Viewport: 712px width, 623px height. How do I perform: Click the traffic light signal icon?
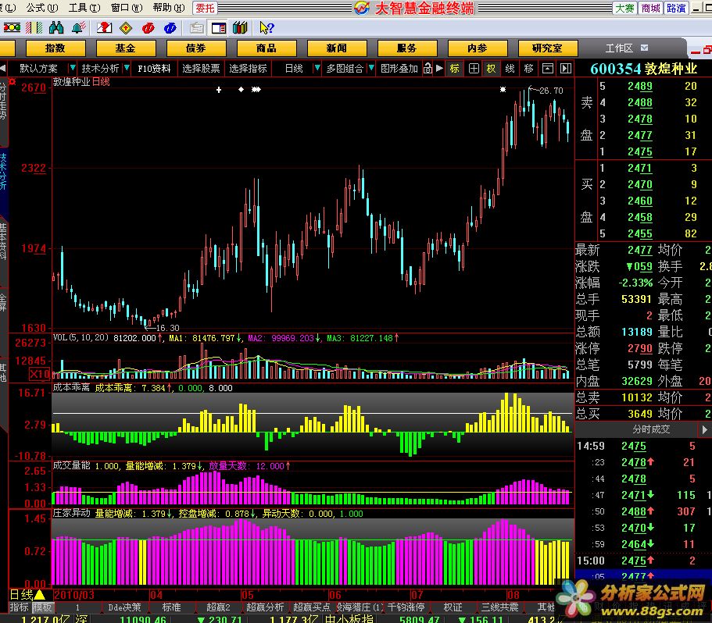(x=12, y=28)
